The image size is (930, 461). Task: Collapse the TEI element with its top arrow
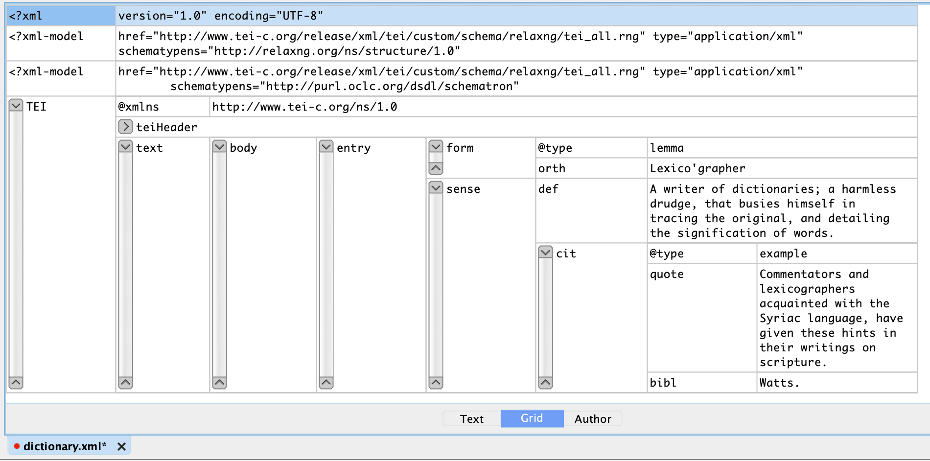(16, 106)
